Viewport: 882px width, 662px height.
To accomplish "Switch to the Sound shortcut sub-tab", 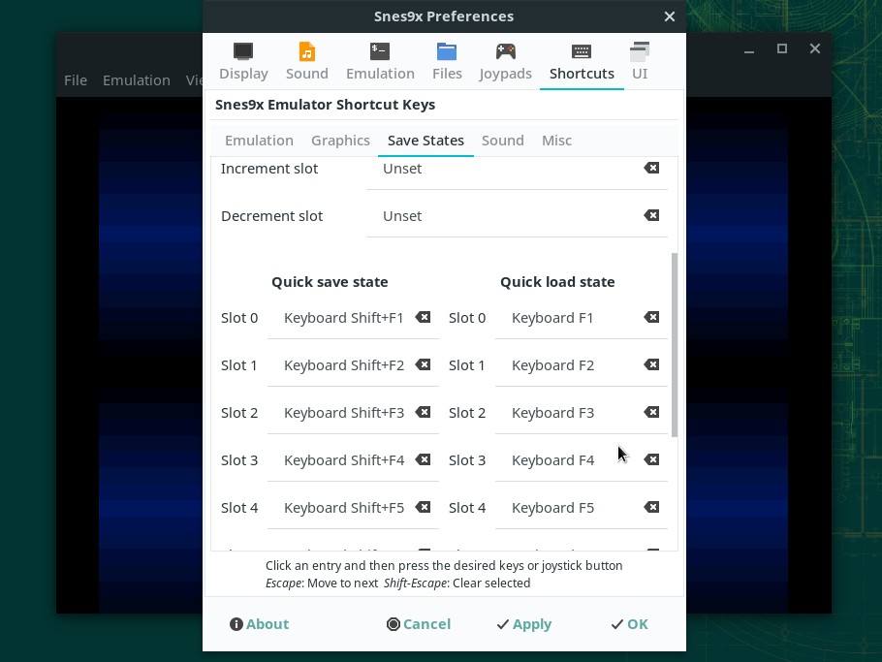I will click(503, 141).
